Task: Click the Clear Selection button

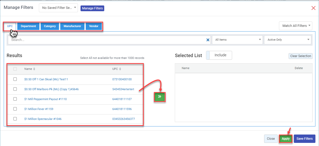Action: (x=301, y=56)
